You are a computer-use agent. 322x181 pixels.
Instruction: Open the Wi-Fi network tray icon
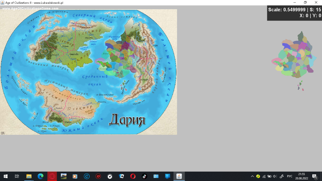point(264,176)
